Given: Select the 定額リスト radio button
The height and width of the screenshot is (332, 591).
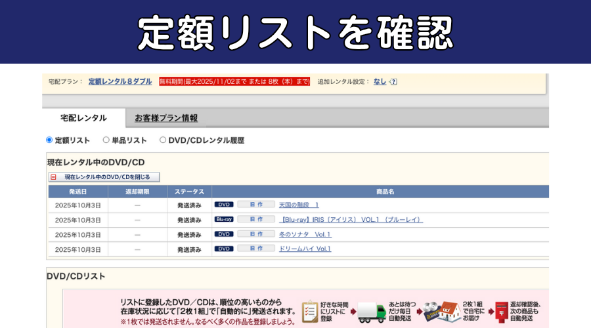Looking at the screenshot, I should pyautogui.click(x=49, y=140).
